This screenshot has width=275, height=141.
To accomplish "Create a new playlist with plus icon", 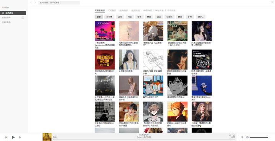I will coord(23,18).
